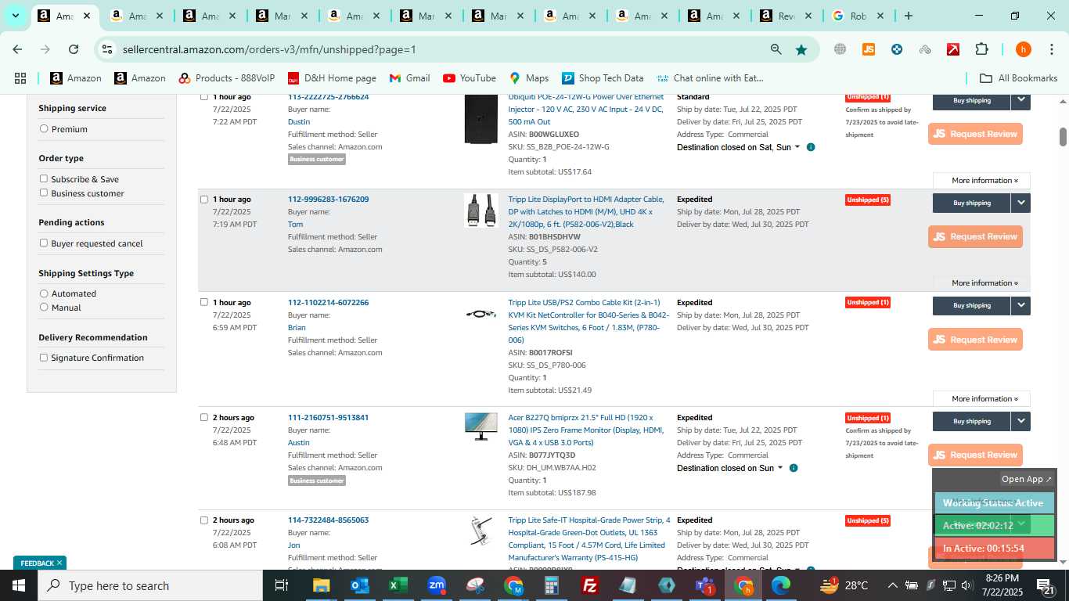1069x601 pixels.
Task: Click the Windows taskbar search box
Action: (x=150, y=585)
